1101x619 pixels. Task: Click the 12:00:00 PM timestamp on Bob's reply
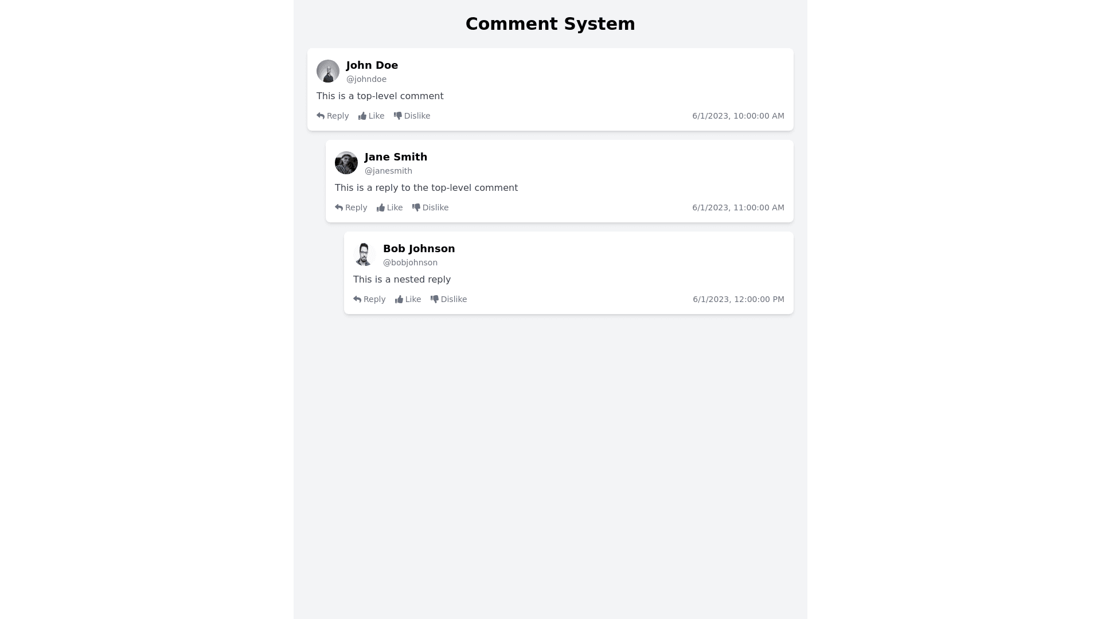[739, 299]
